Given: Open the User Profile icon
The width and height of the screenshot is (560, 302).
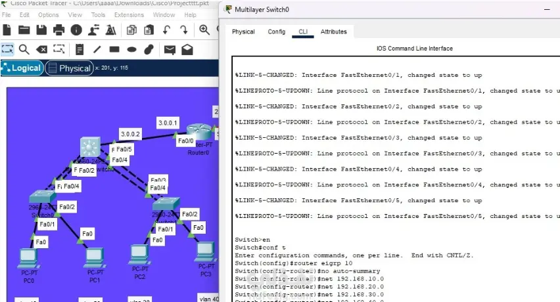Looking at the screenshot, I should click(x=93, y=30).
